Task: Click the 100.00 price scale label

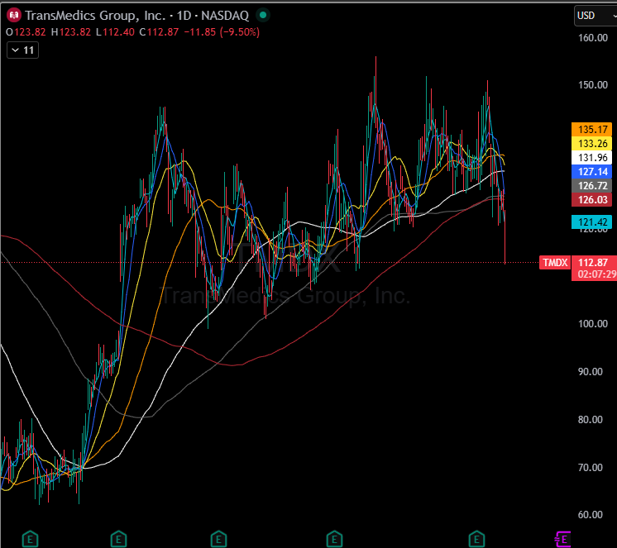Action: click(x=593, y=324)
